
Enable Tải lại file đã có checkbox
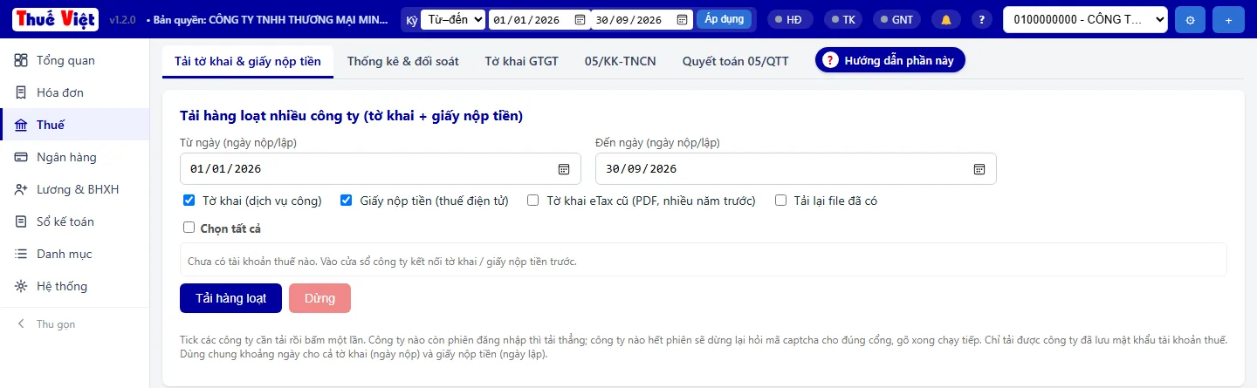pyautogui.click(x=780, y=201)
